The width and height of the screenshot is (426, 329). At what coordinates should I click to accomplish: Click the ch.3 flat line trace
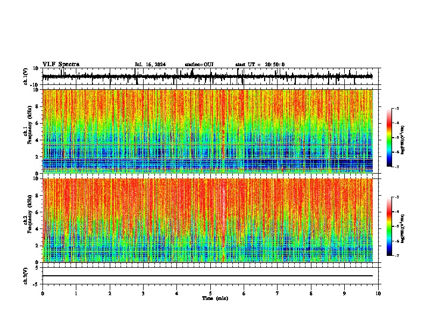coord(208,276)
